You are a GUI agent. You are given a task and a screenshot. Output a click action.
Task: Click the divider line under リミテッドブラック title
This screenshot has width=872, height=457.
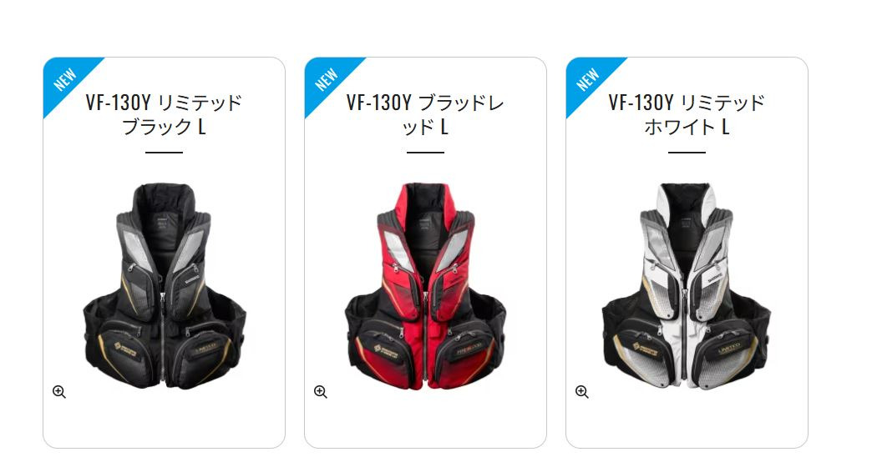pos(164,152)
